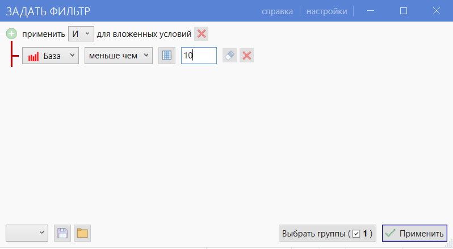Open the меньше чем comparison dropdown
Viewport: 453px width, 249px height.
(x=119, y=56)
